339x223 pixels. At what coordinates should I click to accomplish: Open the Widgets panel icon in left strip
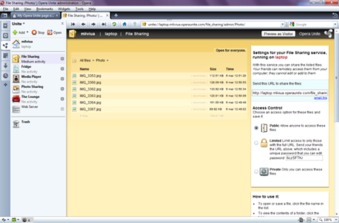pos(5,36)
